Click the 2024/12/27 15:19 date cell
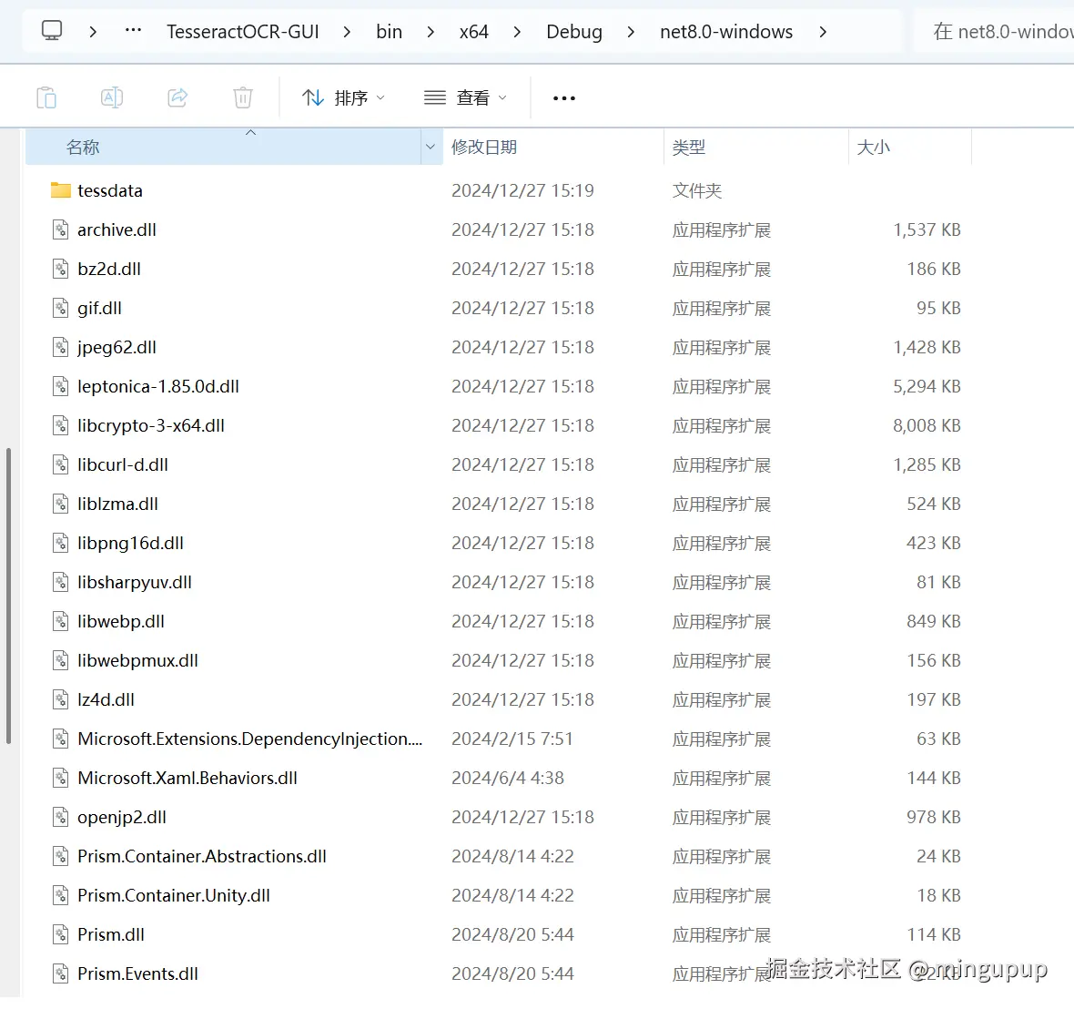This screenshot has width=1074, height=1009. (x=522, y=190)
